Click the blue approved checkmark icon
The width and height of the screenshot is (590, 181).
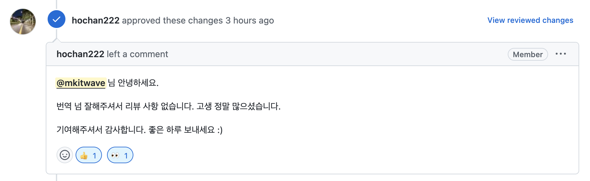point(57,19)
